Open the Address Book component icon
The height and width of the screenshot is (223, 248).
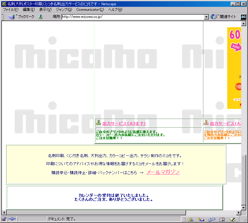coord(222,219)
